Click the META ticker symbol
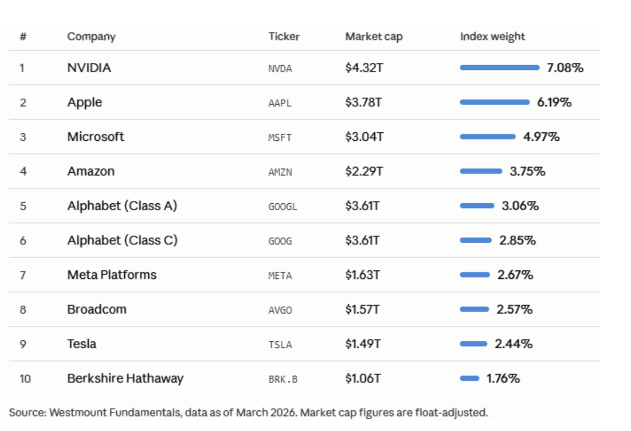631x431 pixels. click(x=280, y=276)
